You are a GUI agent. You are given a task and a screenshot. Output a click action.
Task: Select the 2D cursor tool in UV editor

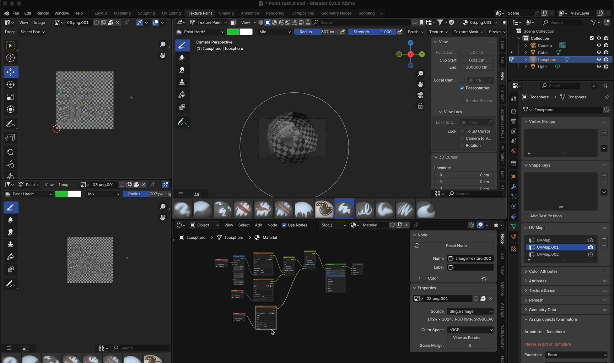pos(10,58)
